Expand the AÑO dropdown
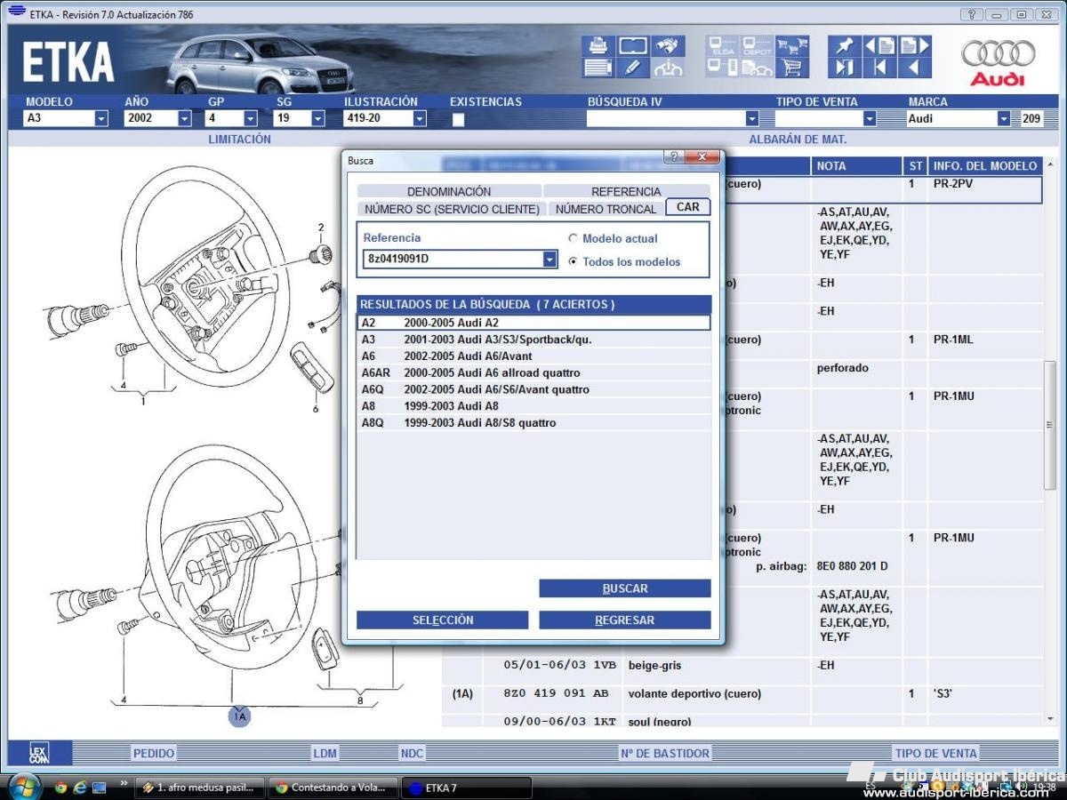 185,118
